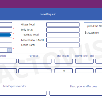The width and height of the screenshot is (102, 102).
Task: Click the first row Purpose field
Action: click(35, 61)
